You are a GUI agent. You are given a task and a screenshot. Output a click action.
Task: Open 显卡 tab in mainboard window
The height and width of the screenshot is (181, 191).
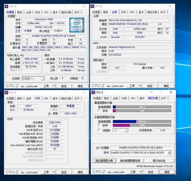[x=141, y=12]
